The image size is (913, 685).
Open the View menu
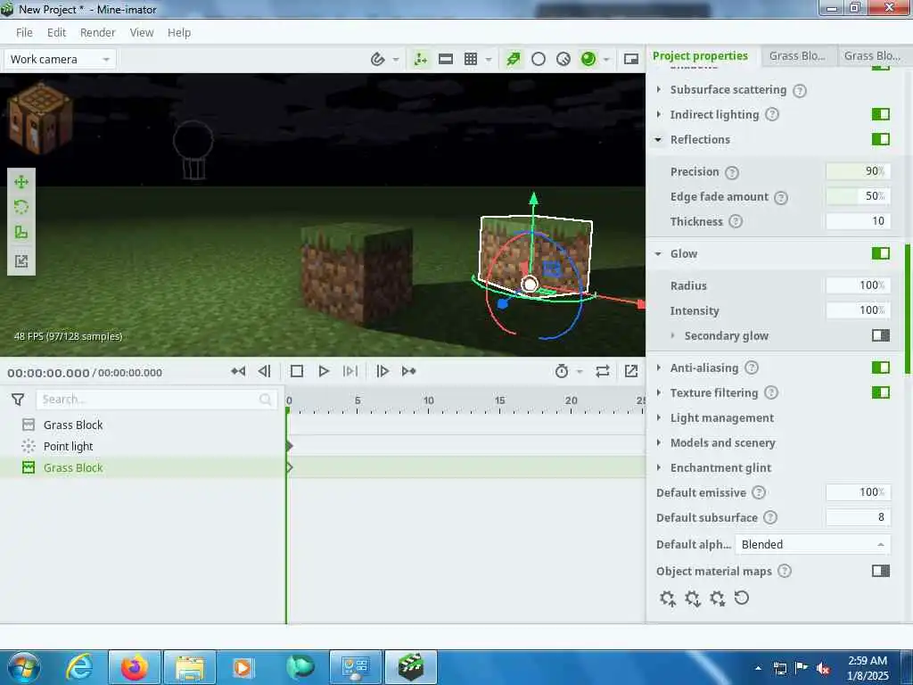coord(142,33)
